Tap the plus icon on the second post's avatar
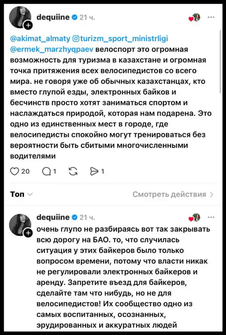226x335 pixels. click(28, 232)
